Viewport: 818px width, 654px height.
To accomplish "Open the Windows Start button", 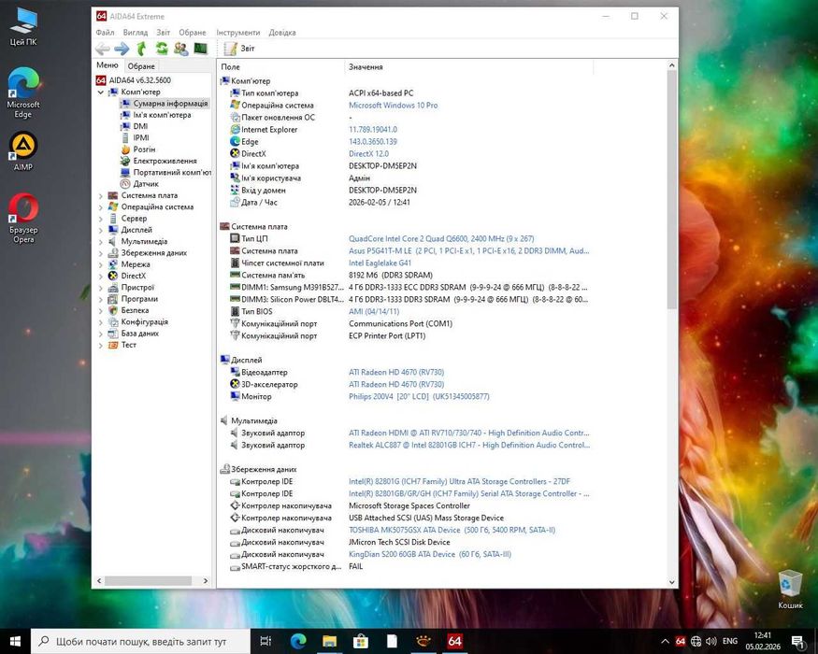I will click(15, 642).
